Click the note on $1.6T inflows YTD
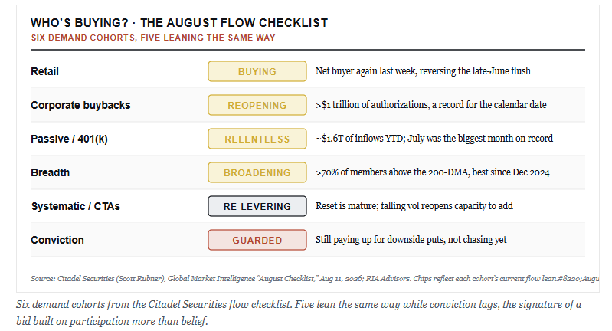Viewport: 612px width, 331px height. 434,139
